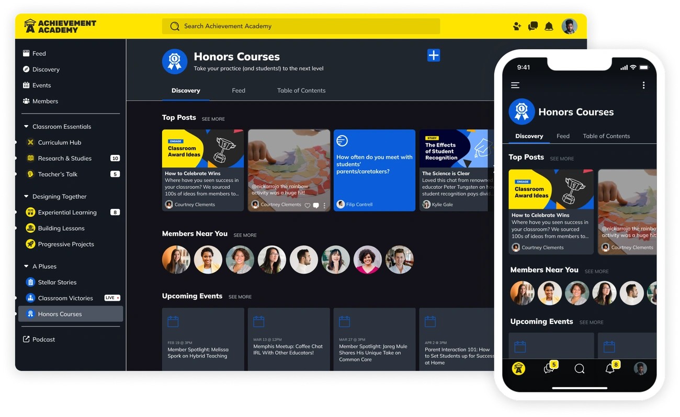680x417 pixels.
Task: Open the Podcast external link in sidebar
Action: pyautogui.click(x=43, y=340)
